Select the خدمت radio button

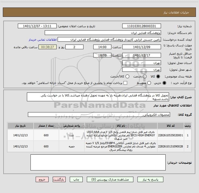[145, 76]
